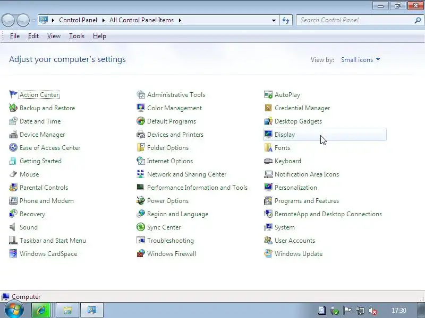Click the Sound speaker icon

(x=13, y=227)
